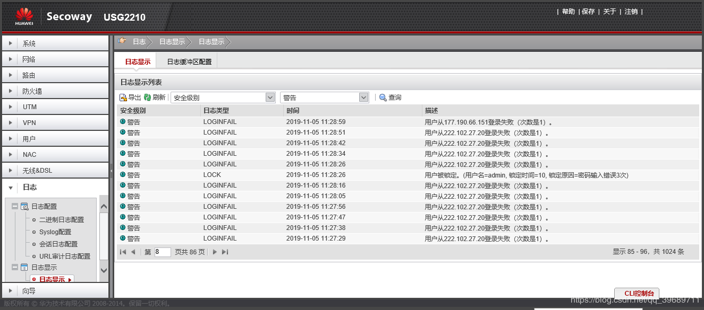Click the warning icon in the LOCK row
The width and height of the screenshot is (704, 310).
pos(123,175)
